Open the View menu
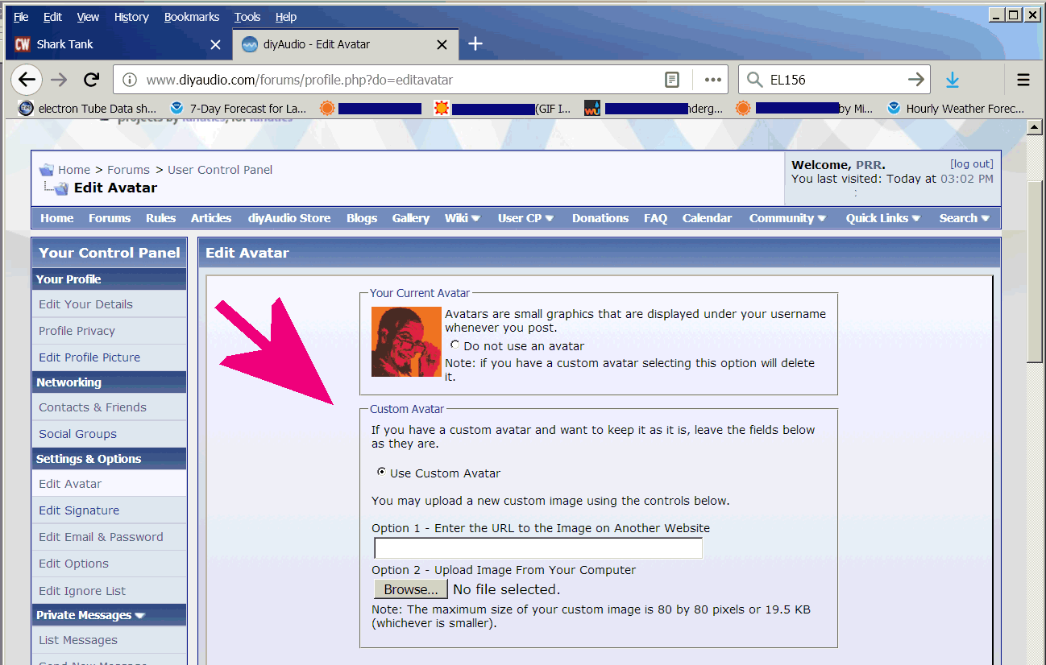This screenshot has width=1046, height=665. pyautogui.click(x=88, y=17)
